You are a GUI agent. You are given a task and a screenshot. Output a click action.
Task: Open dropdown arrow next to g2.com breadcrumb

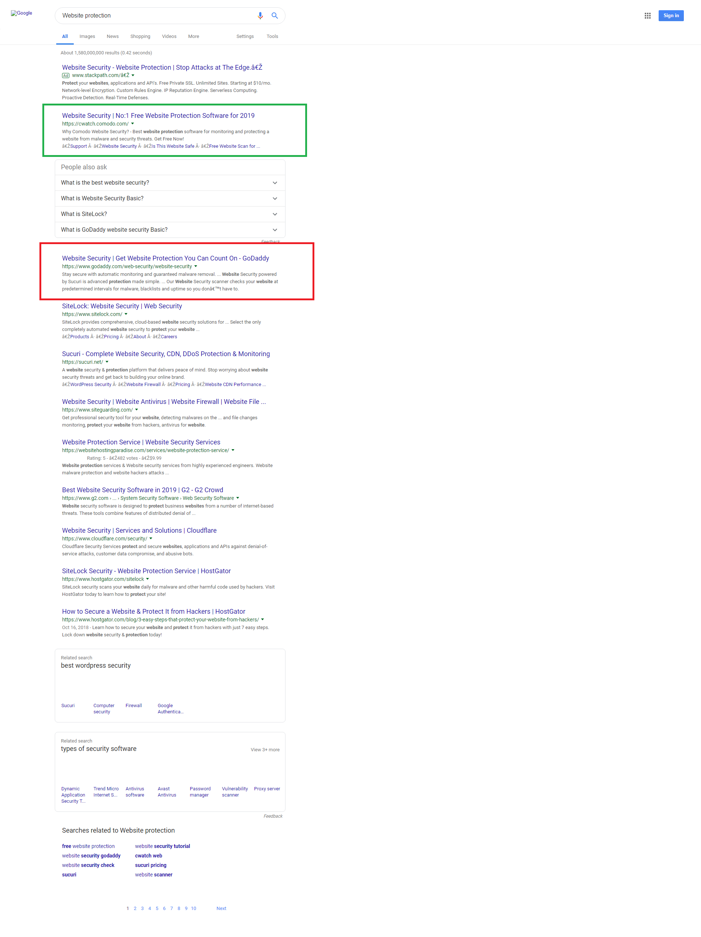tap(237, 498)
